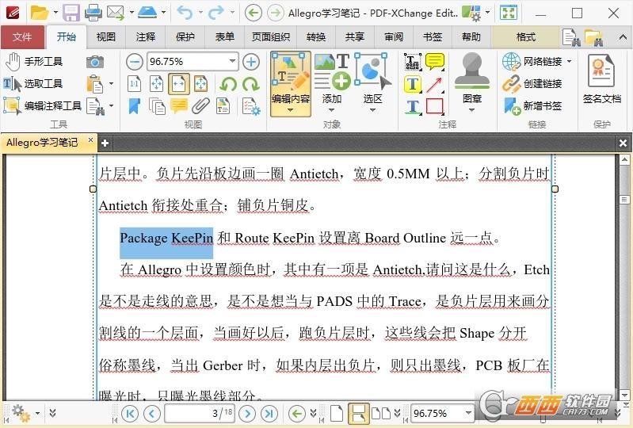Viewport: 633px width, 428px height.
Task: Click the green go back view arrow
Action: [x=297, y=413]
